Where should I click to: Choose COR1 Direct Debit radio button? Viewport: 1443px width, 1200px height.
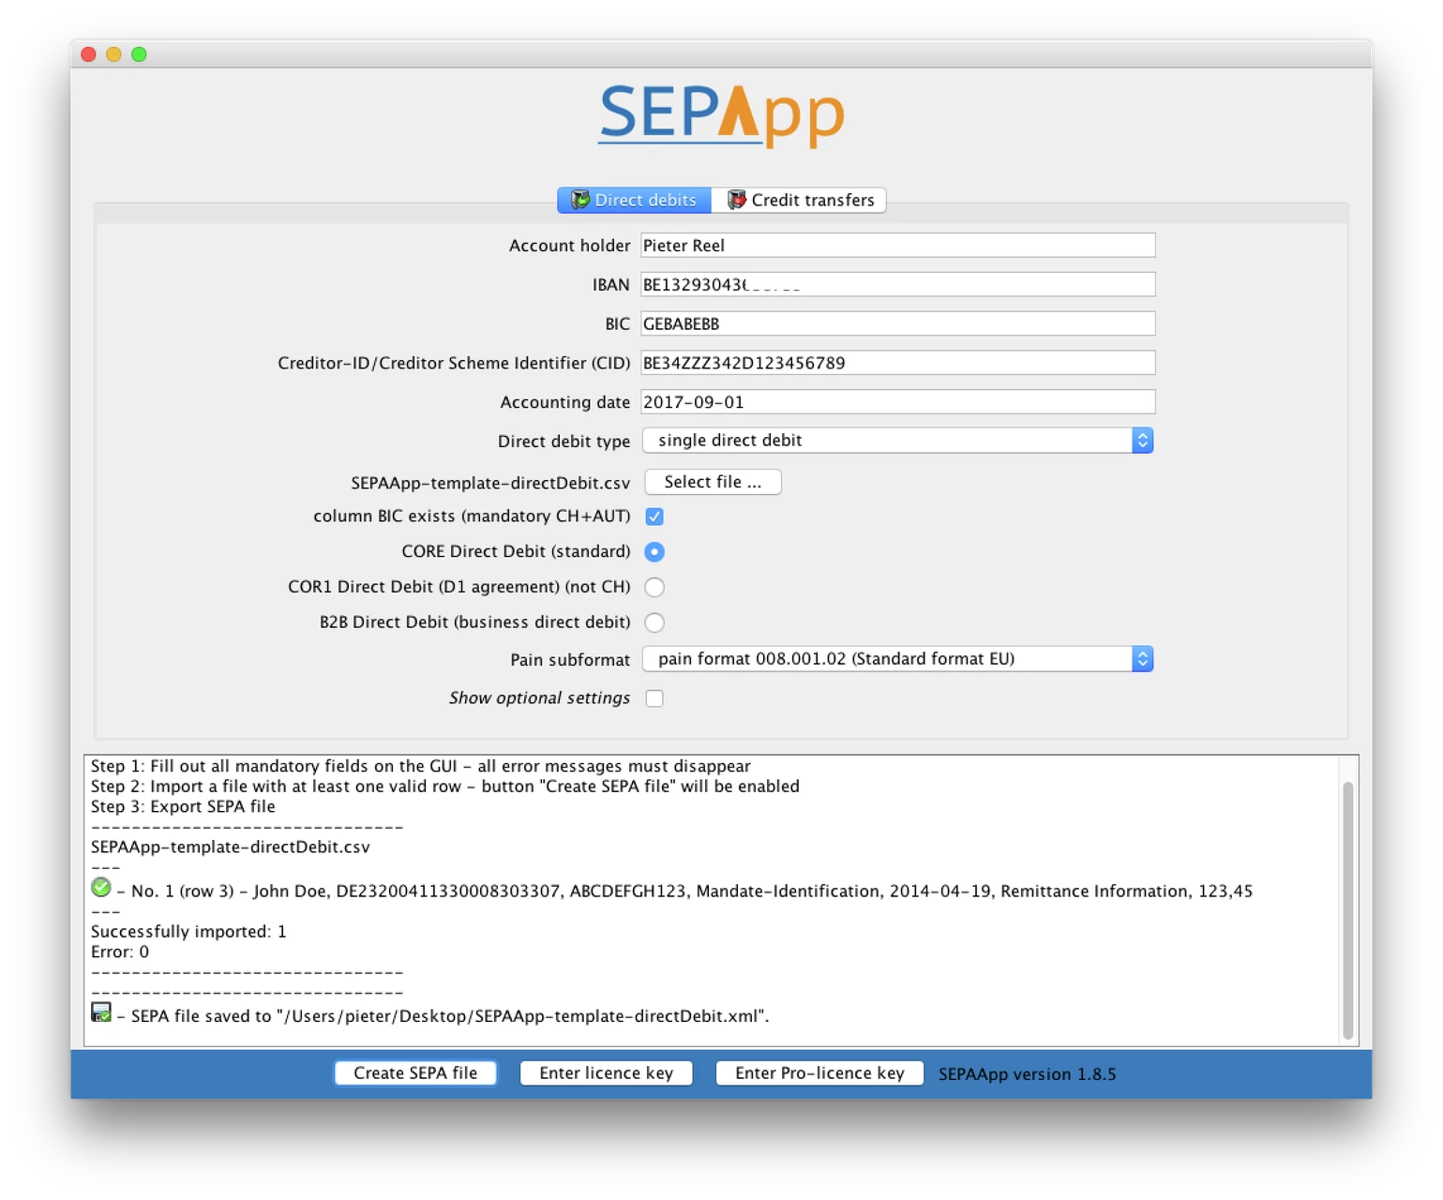654,587
